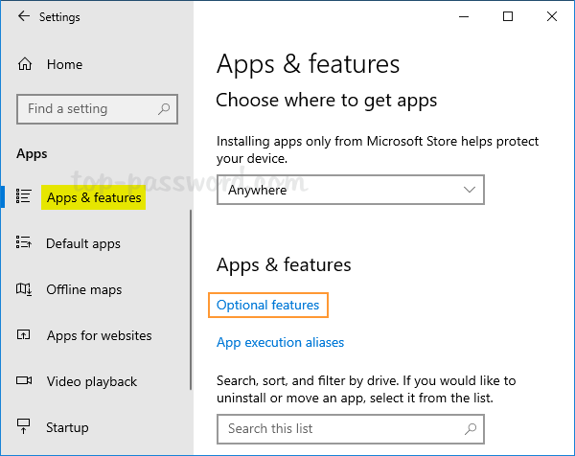Open Optional features link
This screenshot has height=456, width=575.
point(268,306)
